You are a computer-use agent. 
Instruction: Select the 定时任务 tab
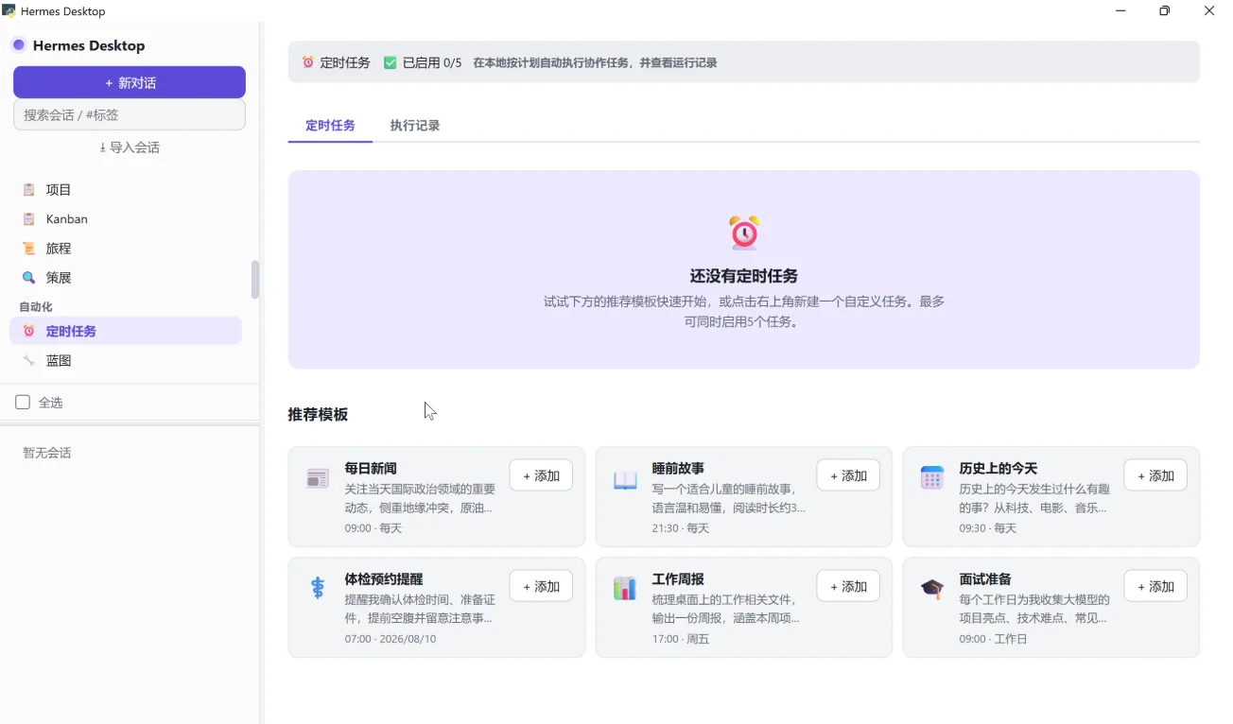click(330, 126)
